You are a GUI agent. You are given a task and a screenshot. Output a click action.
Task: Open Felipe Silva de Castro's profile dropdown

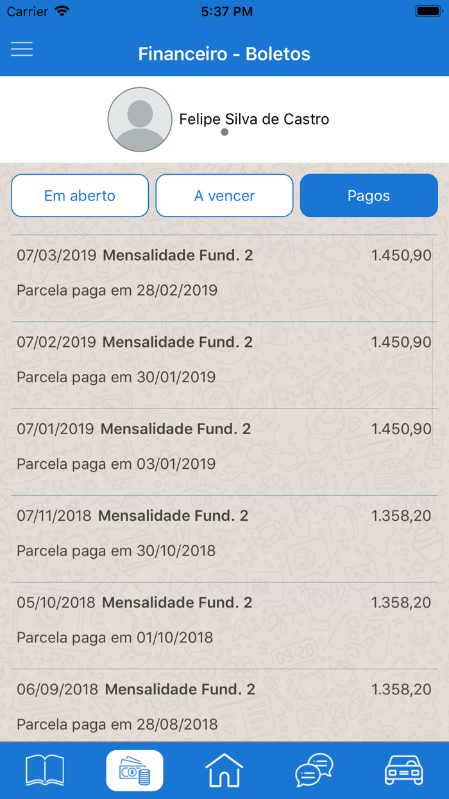click(x=254, y=119)
